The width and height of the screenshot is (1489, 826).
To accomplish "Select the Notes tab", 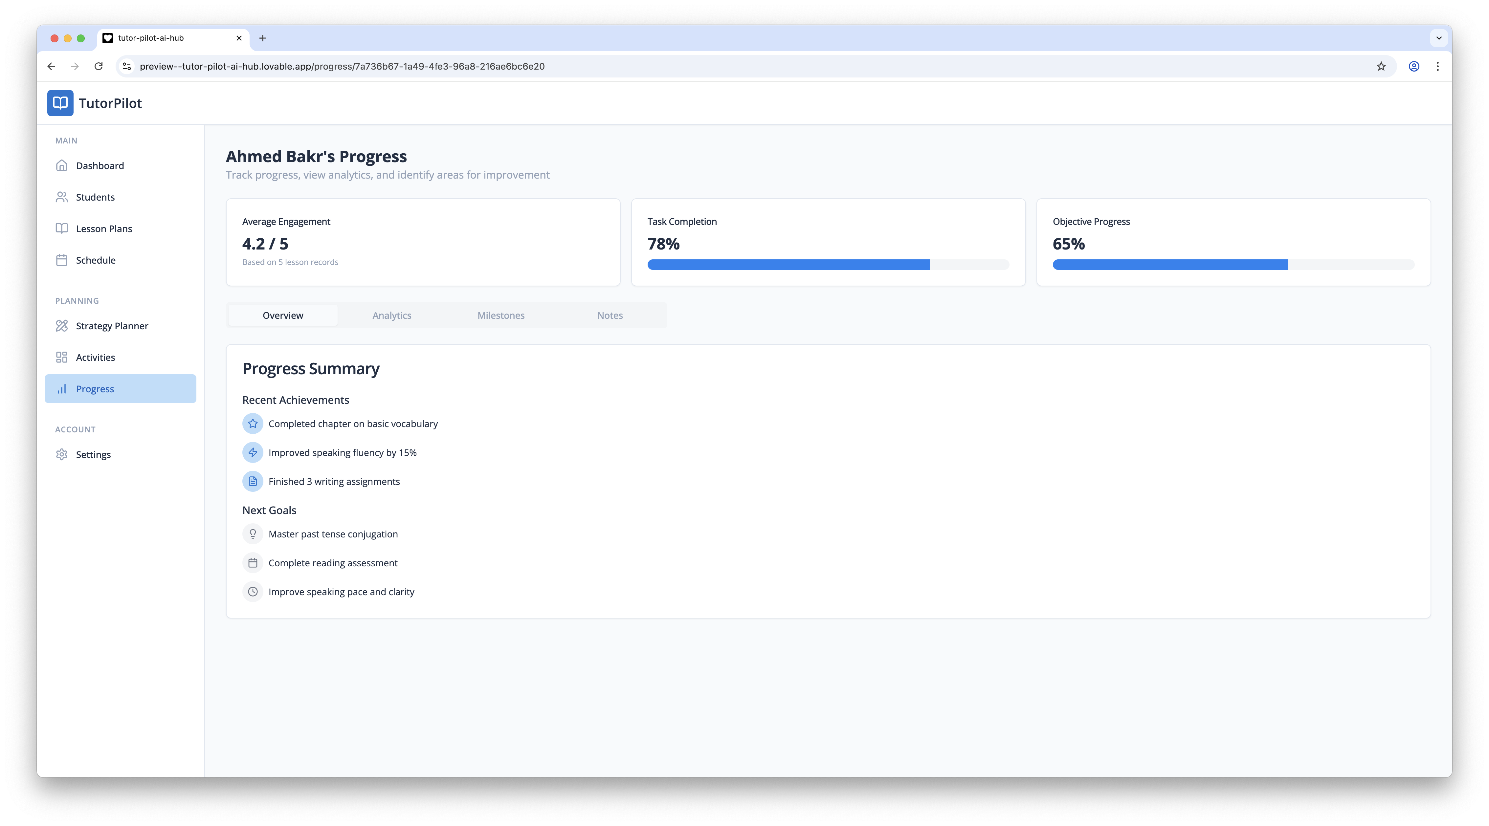I will [x=610, y=315].
